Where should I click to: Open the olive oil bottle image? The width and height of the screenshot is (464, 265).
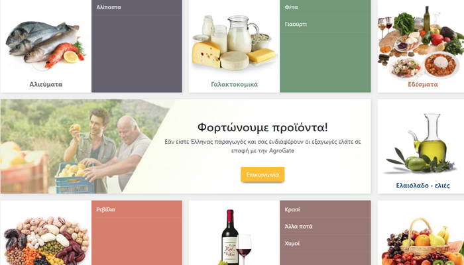(421, 143)
